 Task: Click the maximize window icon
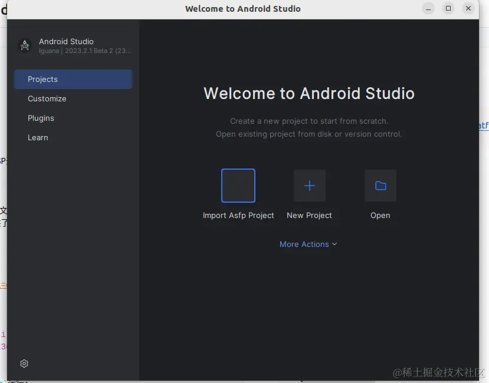(x=448, y=8)
